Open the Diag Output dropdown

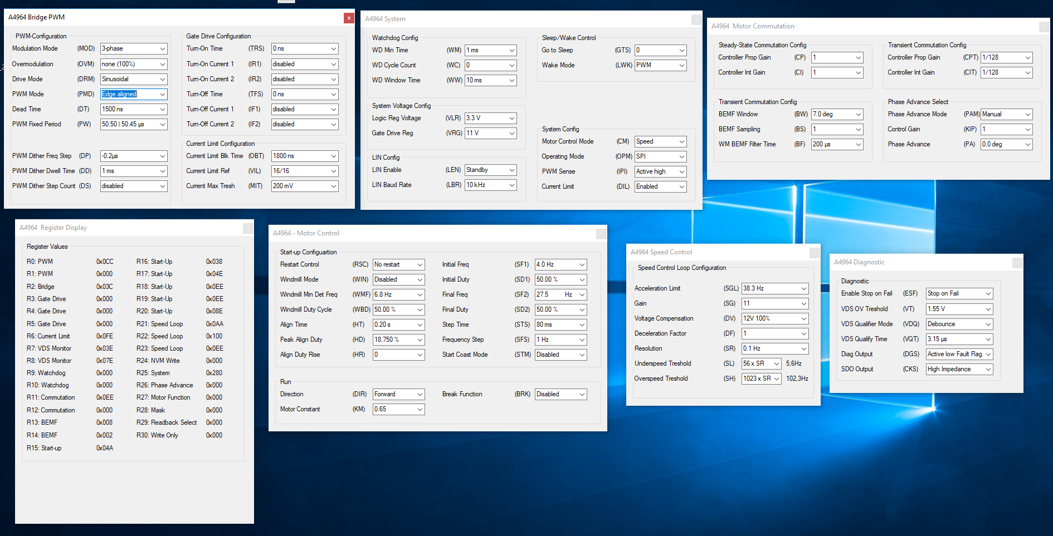pos(959,354)
